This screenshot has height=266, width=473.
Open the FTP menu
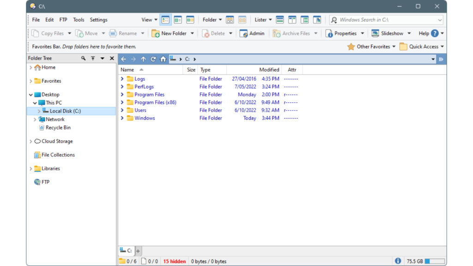click(x=63, y=20)
